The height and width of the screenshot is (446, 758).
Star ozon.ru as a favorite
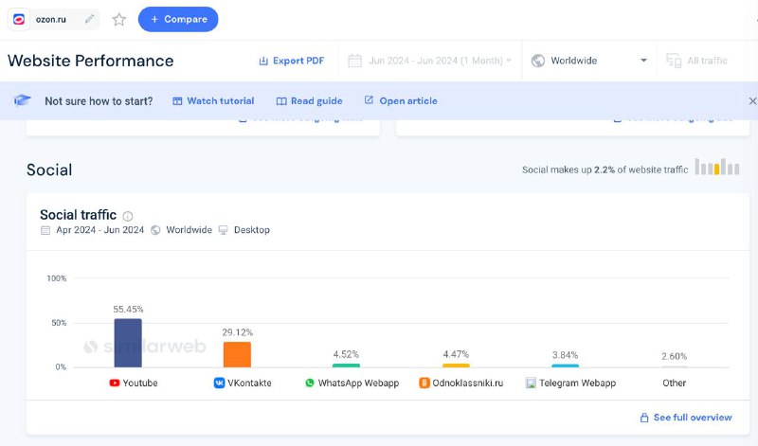(x=119, y=19)
